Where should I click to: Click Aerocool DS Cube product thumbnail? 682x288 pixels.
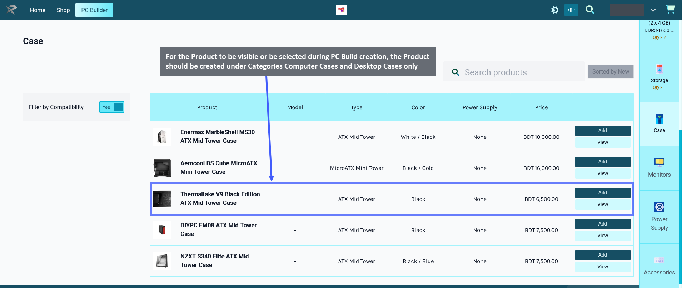click(x=162, y=168)
